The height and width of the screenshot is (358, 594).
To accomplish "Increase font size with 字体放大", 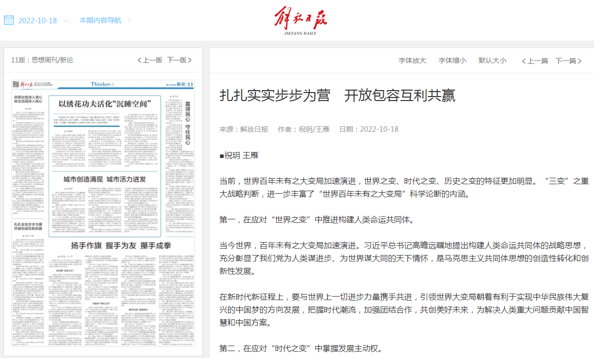I will tap(413, 60).
